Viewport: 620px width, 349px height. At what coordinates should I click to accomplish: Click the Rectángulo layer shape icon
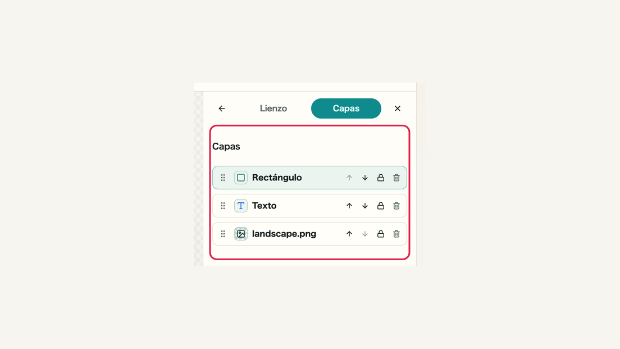tap(241, 178)
